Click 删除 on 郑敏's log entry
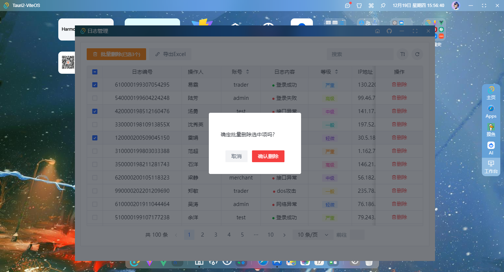Viewport: 504px width, 272px height. [399, 191]
